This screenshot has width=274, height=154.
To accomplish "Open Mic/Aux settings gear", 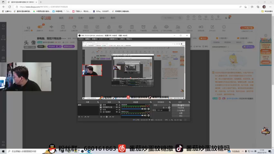I will 149,115.
